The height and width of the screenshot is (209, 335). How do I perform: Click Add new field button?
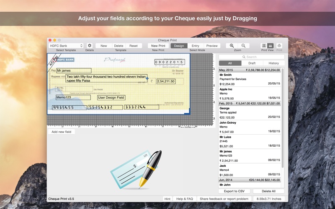coord(61,132)
